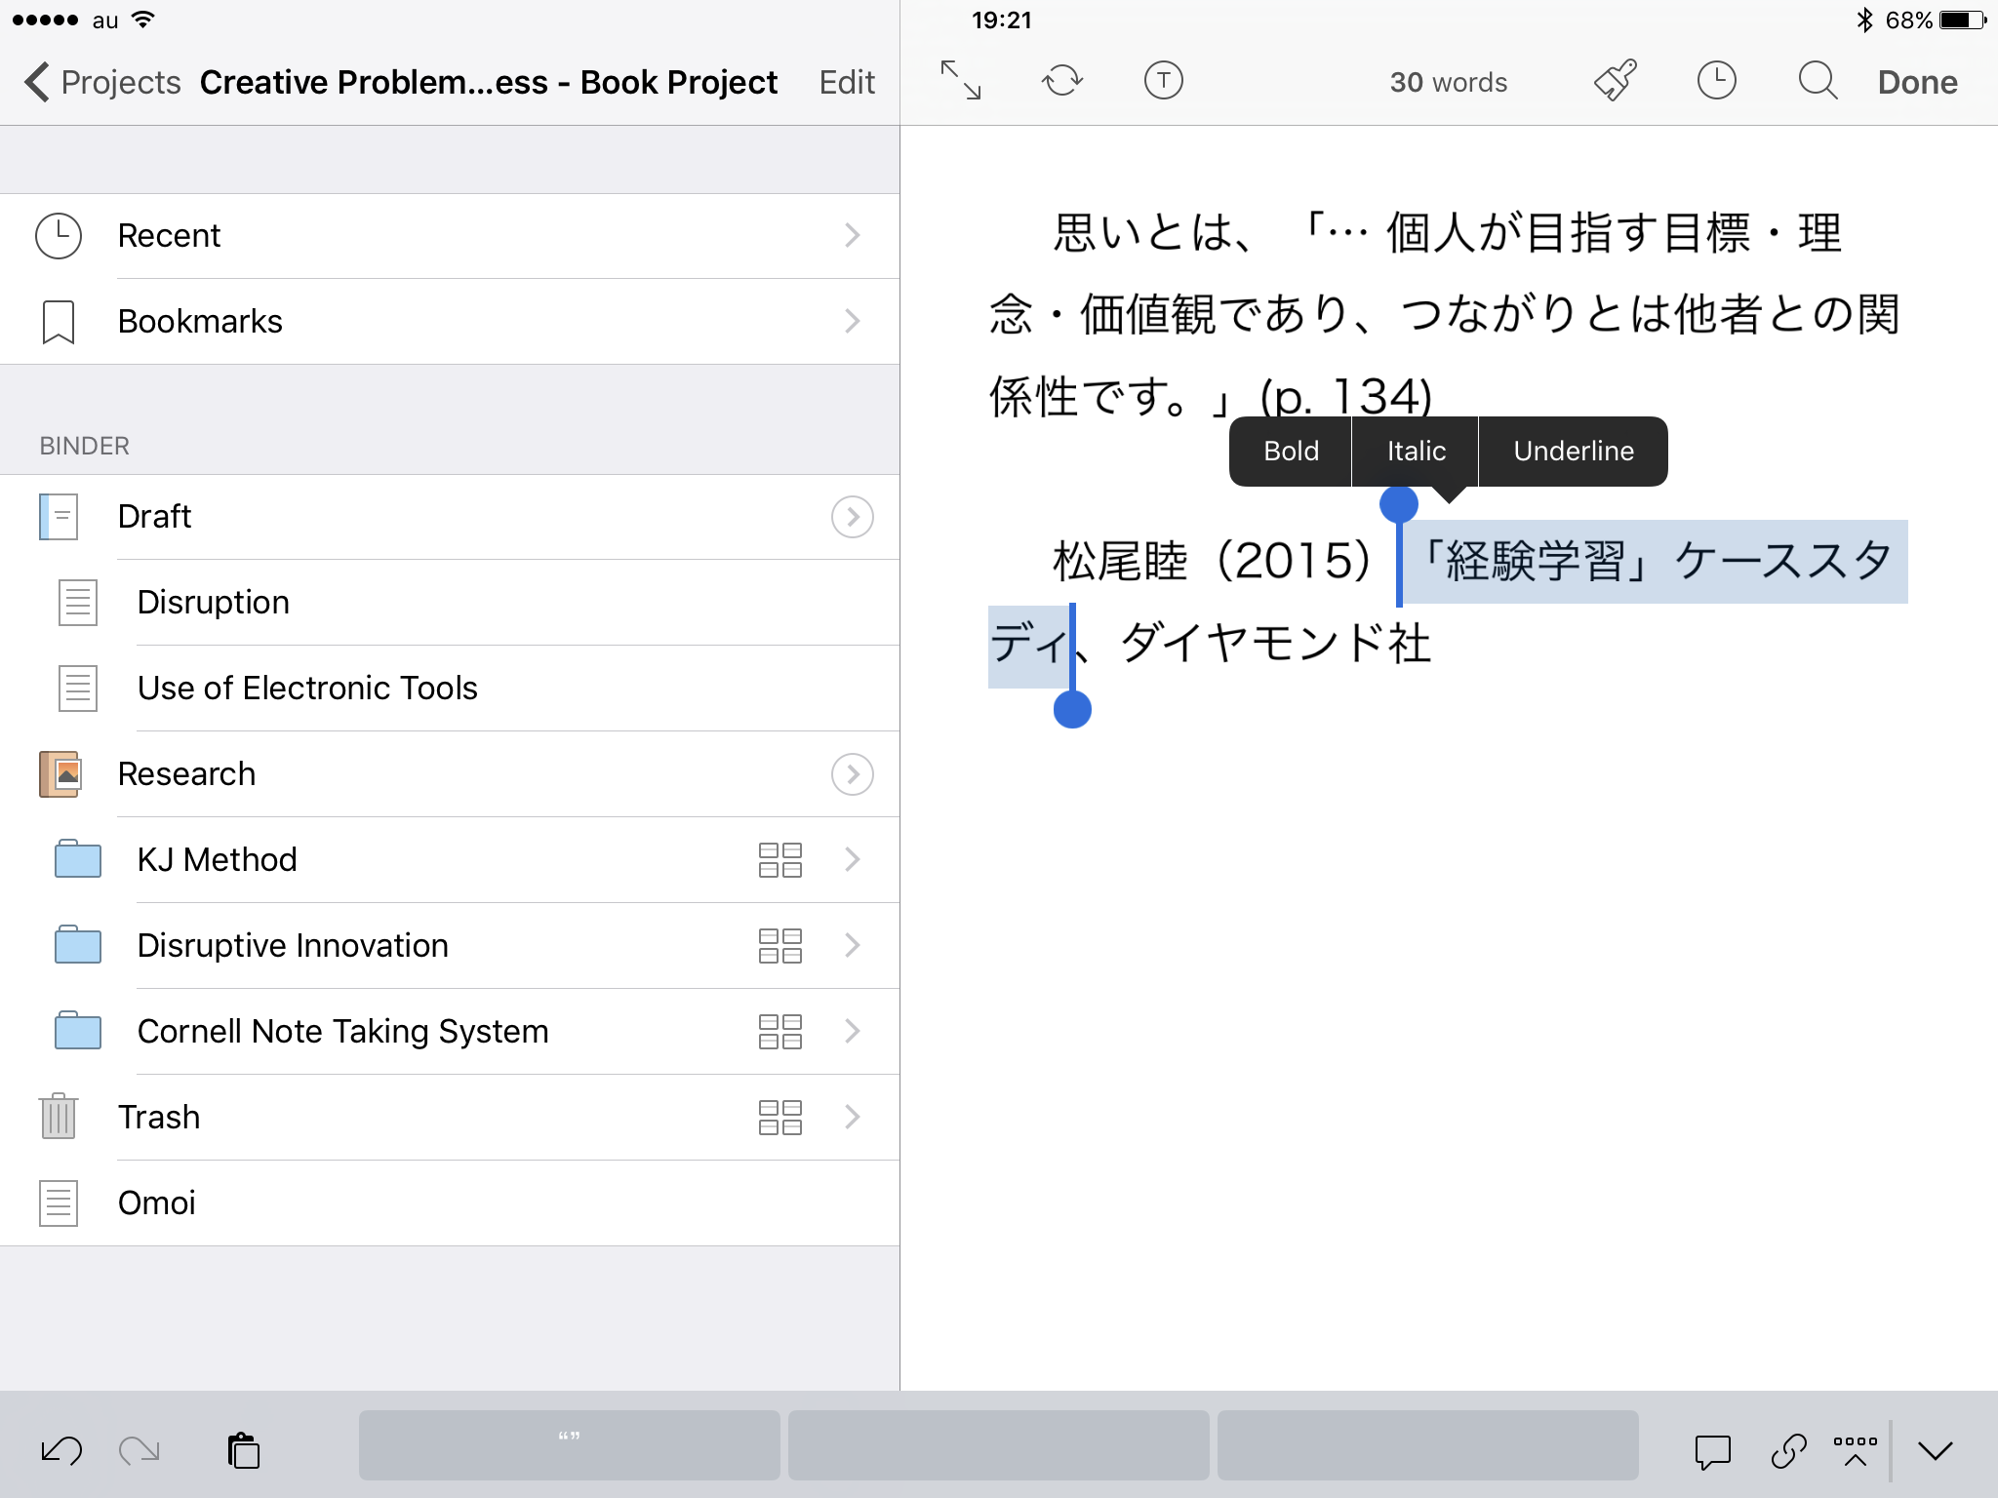This screenshot has height=1498, width=1998.
Task: Tap the selection end handle
Action: (1072, 709)
